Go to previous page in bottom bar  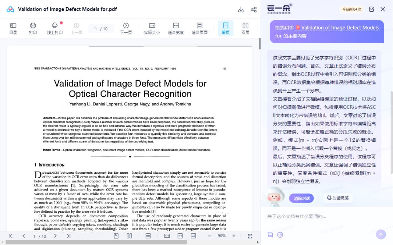(24, 236)
